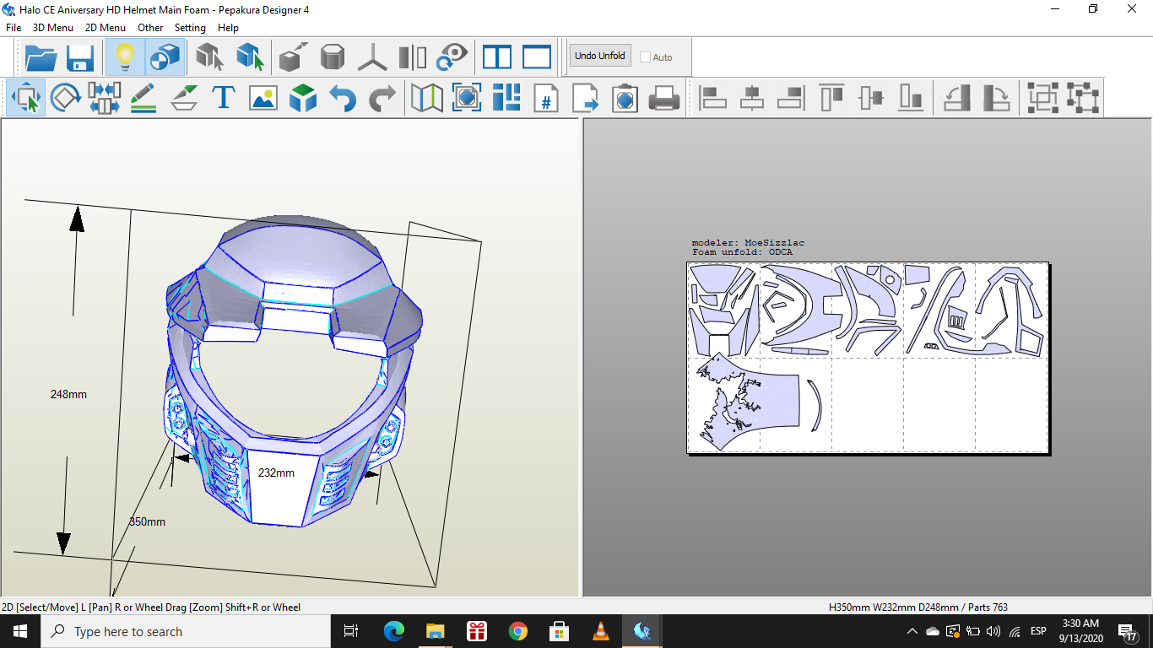The width and height of the screenshot is (1153, 648).
Task: Select the Text input T tool
Action: (x=223, y=98)
